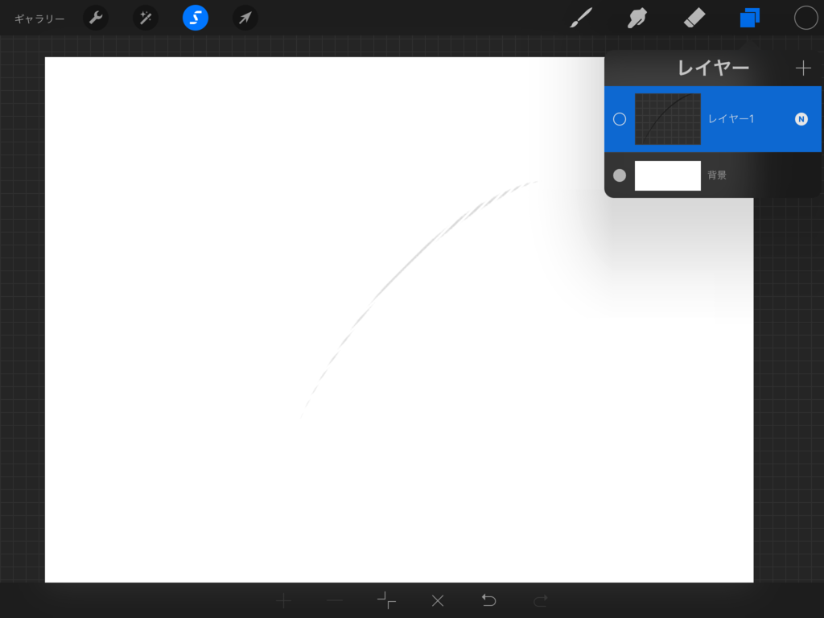The width and height of the screenshot is (824, 618).
Task: Close the Layers panel via layers icon
Action: 750,18
